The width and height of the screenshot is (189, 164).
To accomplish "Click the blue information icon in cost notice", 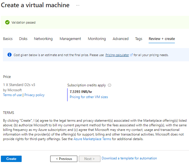I will pyautogui.click(x=10, y=55).
